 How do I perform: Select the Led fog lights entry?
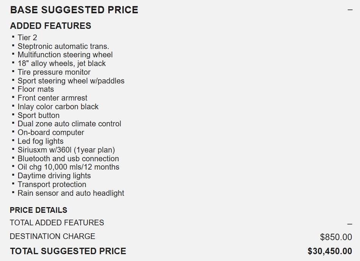click(x=41, y=141)
